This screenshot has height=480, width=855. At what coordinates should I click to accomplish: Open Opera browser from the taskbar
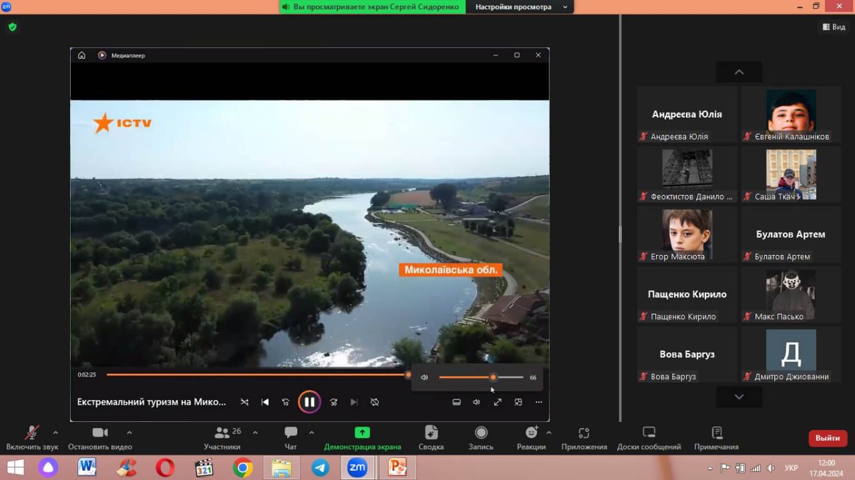(x=165, y=467)
